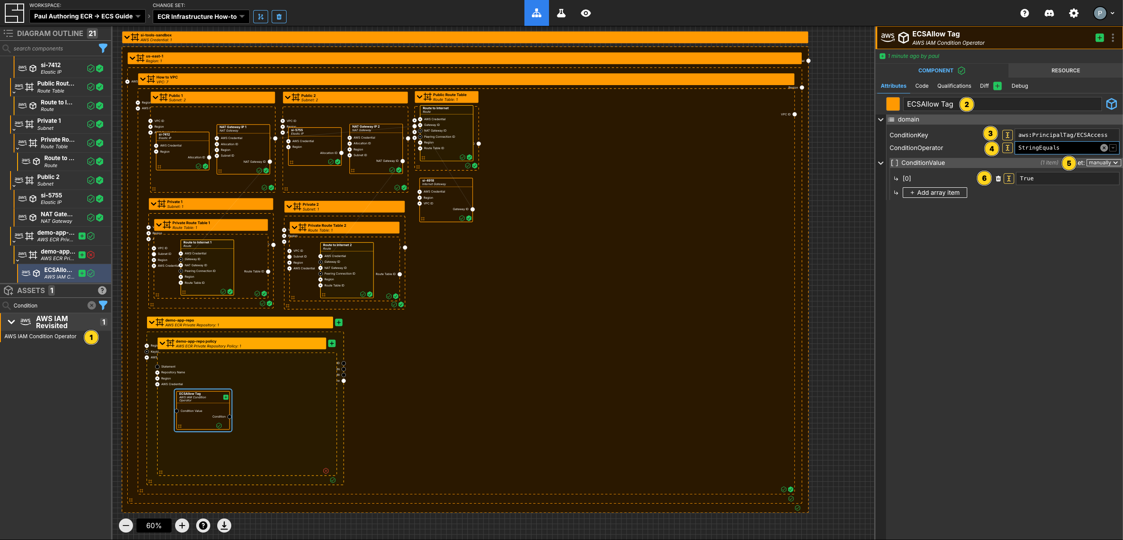
Task: Open the assets panel help
Action: [102, 290]
